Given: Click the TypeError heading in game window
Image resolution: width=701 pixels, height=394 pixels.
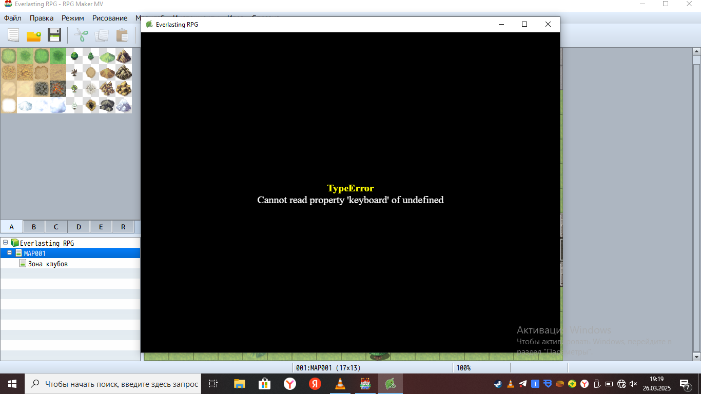Looking at the screenshot, I should (x=350, y=188).
